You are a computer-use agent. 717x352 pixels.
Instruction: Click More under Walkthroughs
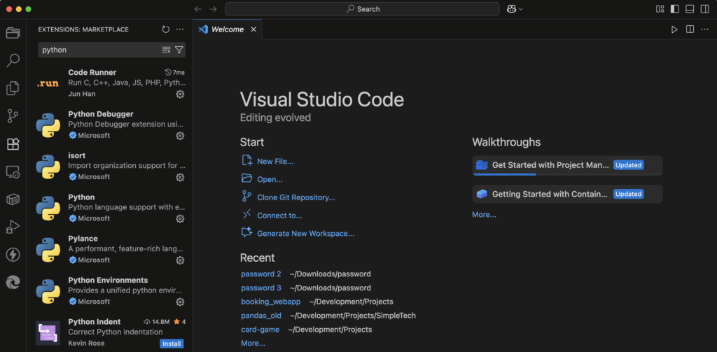[484, 214]
